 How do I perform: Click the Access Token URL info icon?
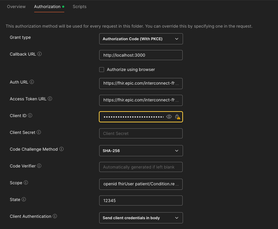pos(50,99)
